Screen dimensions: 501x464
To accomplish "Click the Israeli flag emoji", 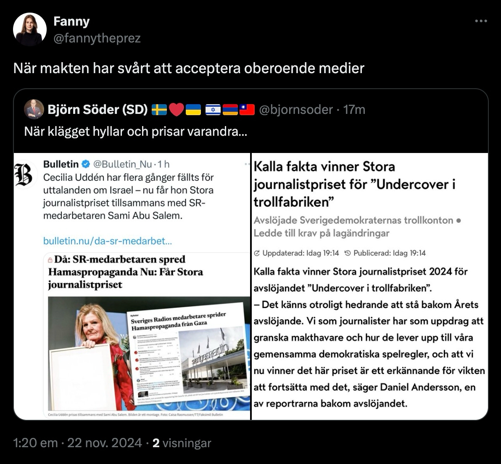I will [x=213, y=110].
